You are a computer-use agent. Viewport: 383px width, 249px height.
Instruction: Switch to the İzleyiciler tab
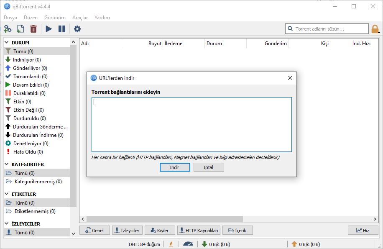127,230
